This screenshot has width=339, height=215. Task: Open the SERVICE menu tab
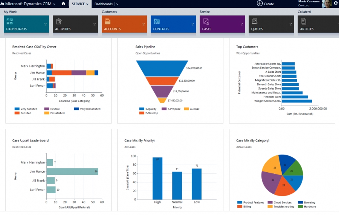(80, 4)
